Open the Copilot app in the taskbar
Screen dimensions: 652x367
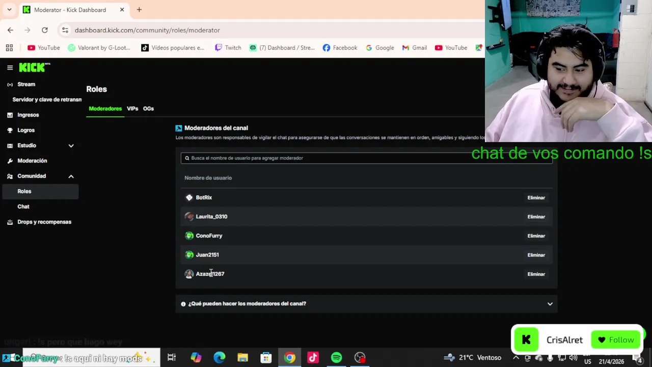click(196, 357)
